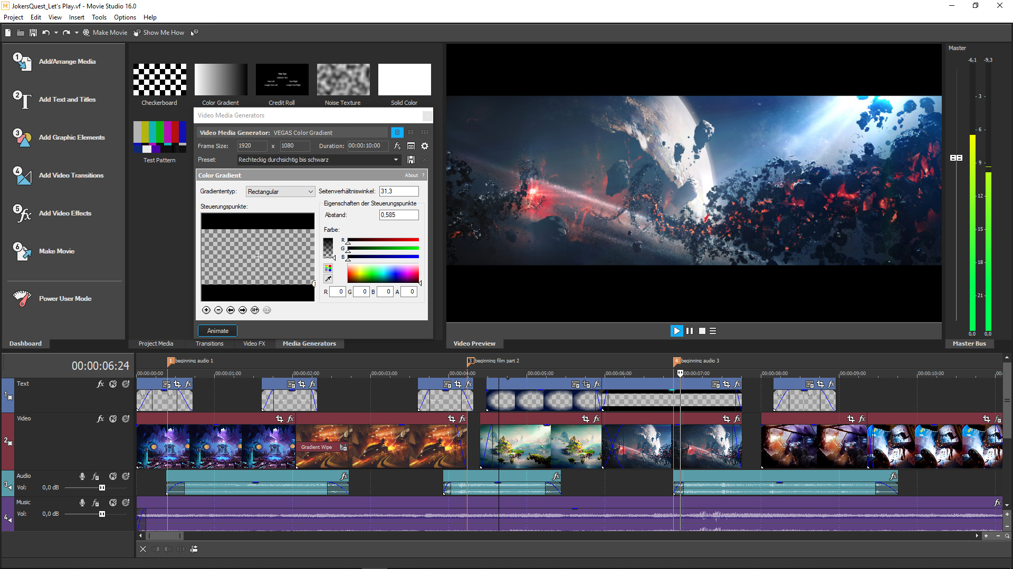Arm the Audio track with the microphone icon

click(82, 476)
